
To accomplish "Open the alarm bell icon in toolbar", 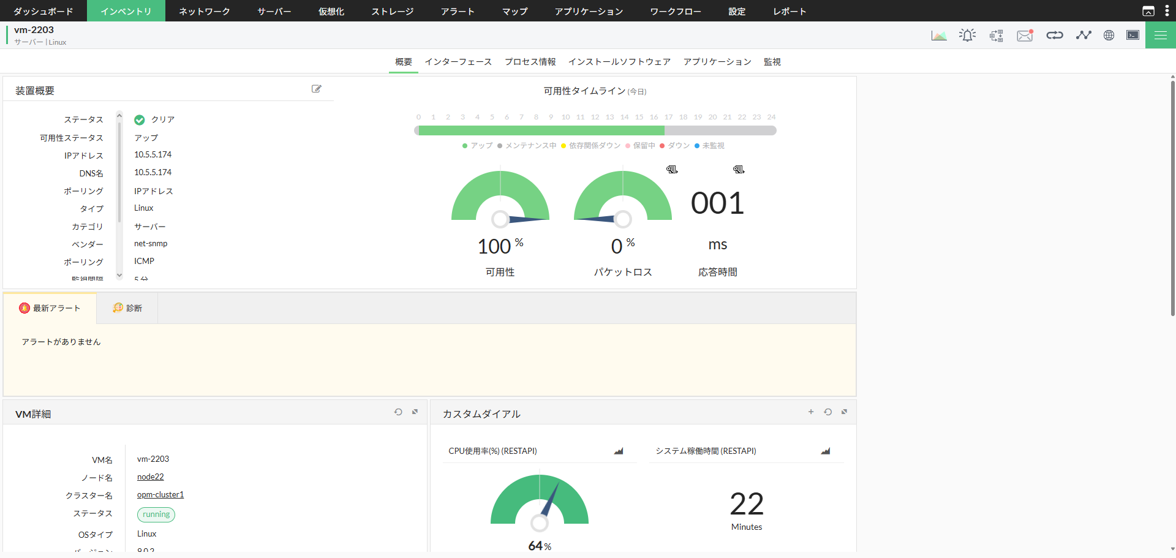I will pos(968,36).
